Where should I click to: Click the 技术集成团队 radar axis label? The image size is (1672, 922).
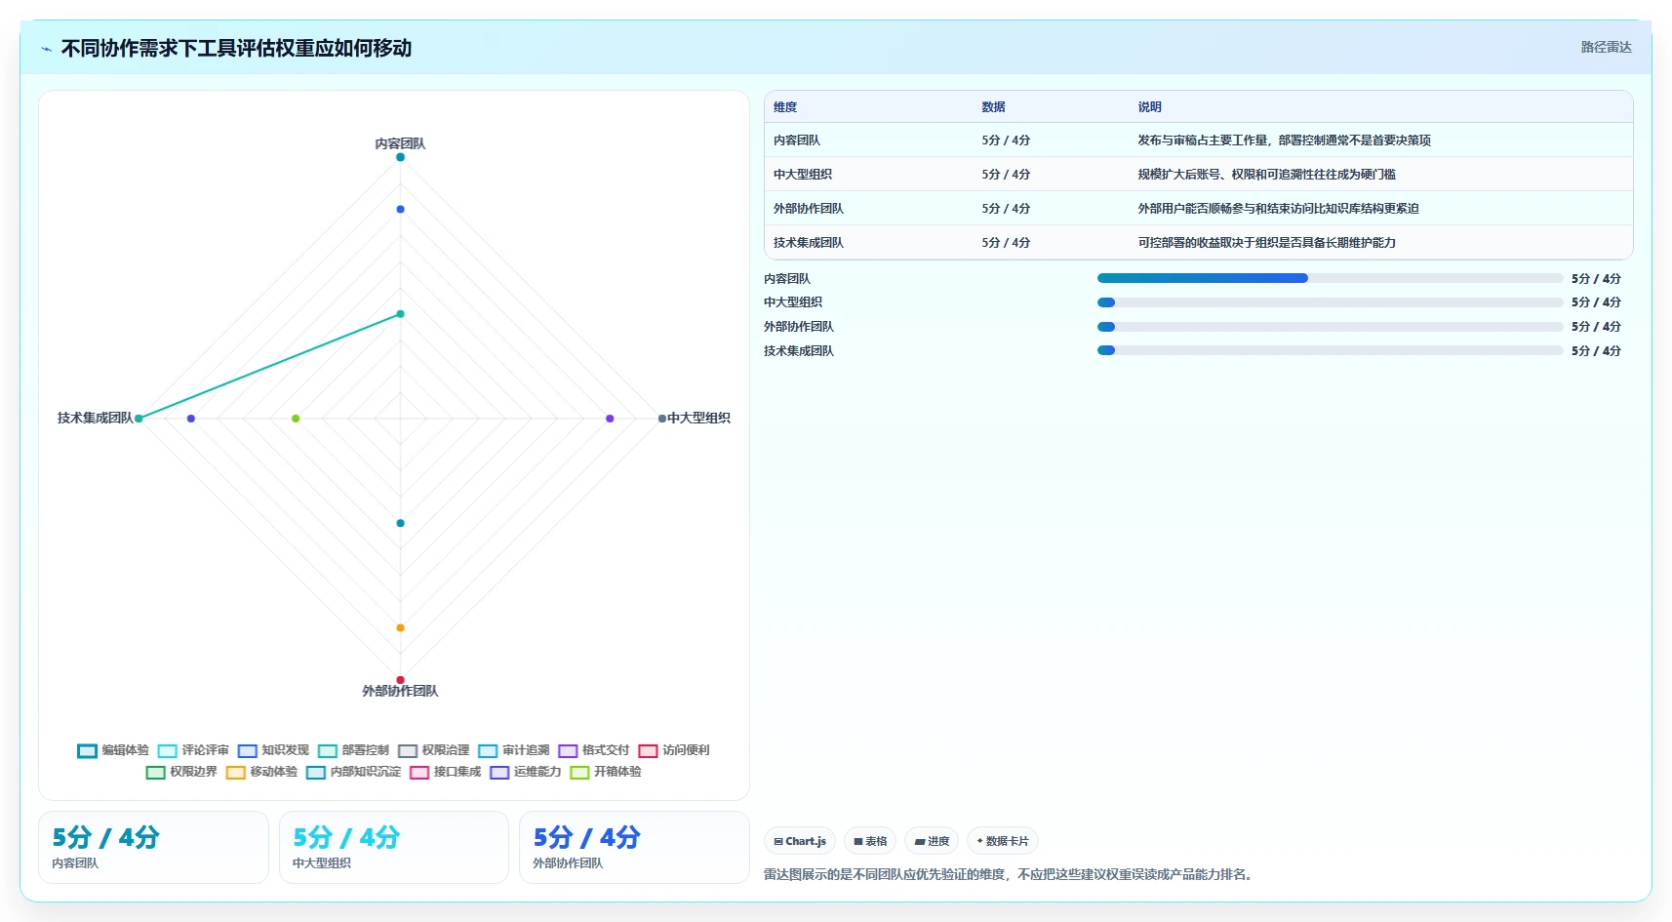click(x=95, y=418)
